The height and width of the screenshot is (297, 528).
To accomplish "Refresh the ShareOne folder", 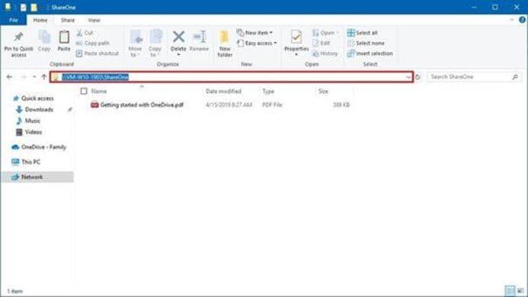I will click(x=418, y=77).
